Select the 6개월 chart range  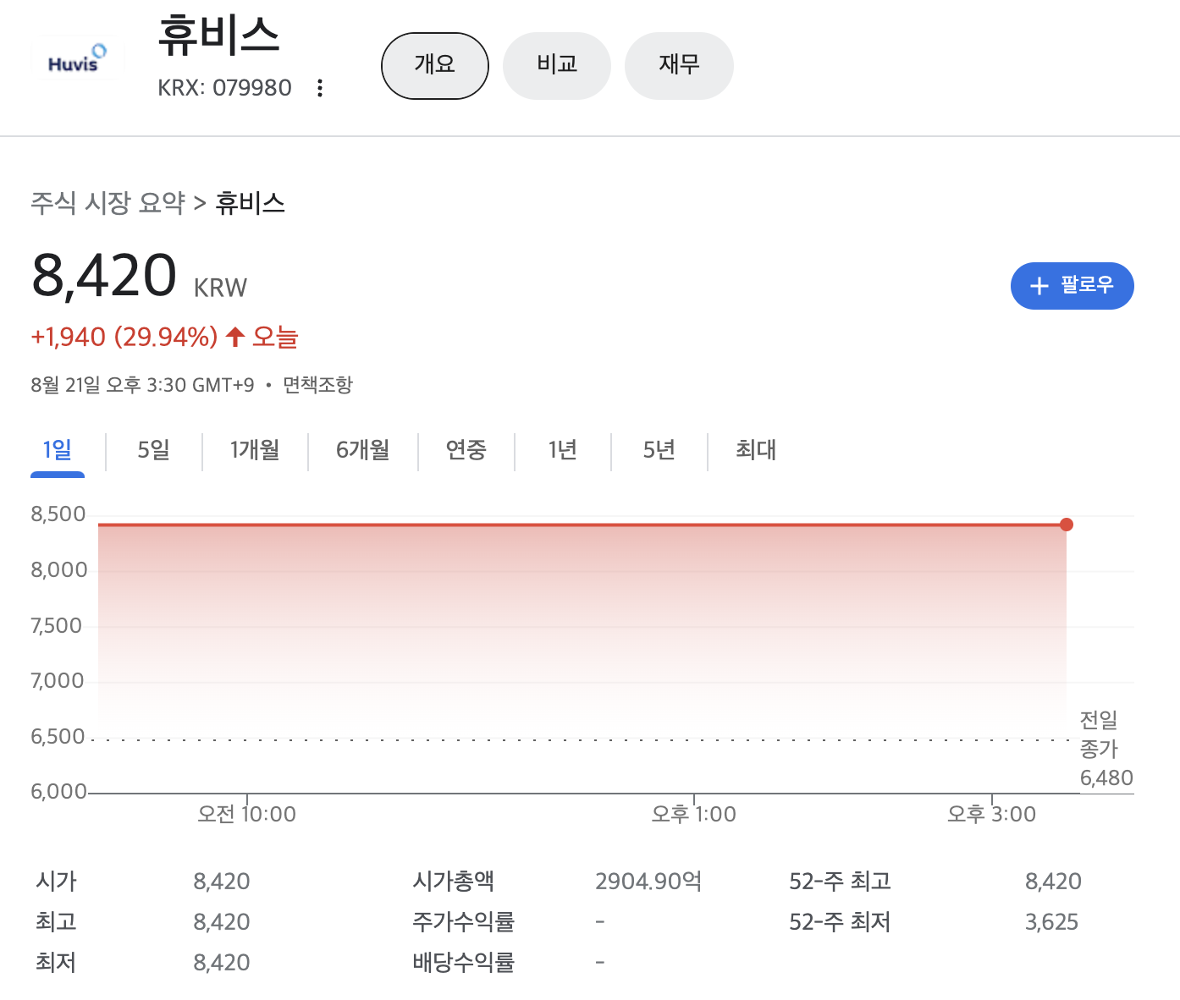[x=362, y=450]
